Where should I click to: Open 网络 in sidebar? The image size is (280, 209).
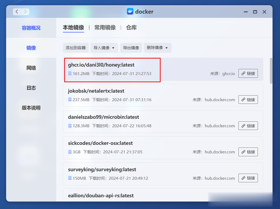31,68
